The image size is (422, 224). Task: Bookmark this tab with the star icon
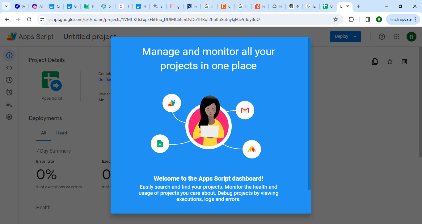click(336, 19)
